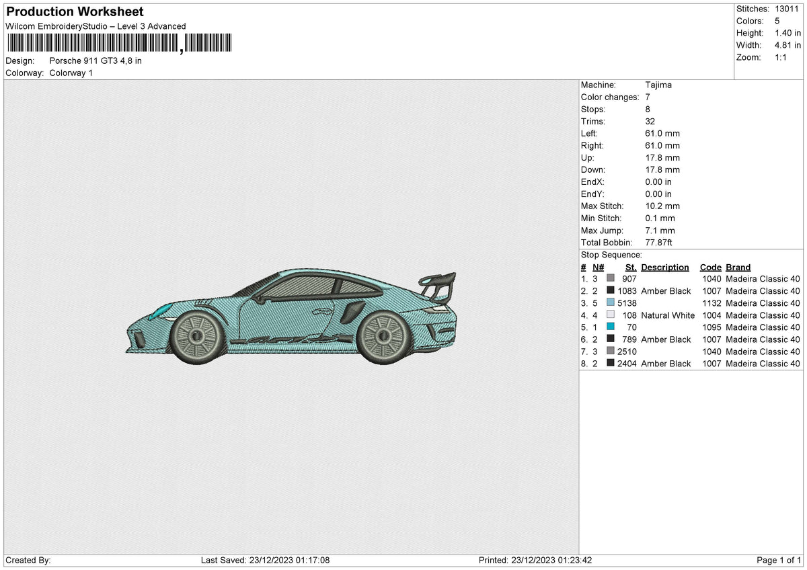807x570 pixels.
Task: Click the 'Created By:' footer label
Action: [x=28, y=560]
